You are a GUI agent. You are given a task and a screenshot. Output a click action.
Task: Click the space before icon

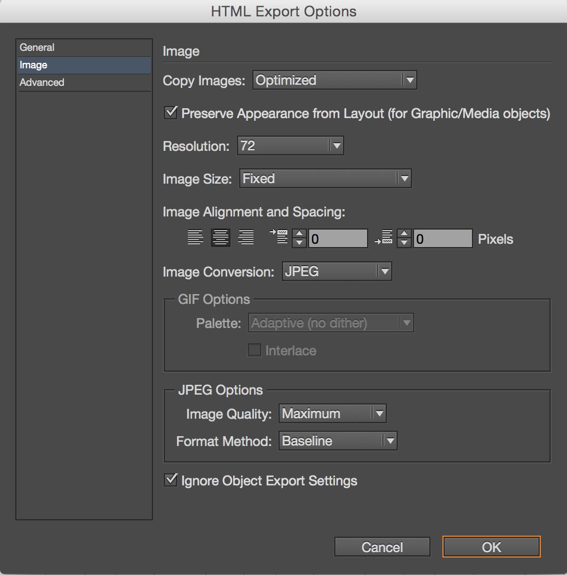click(279, 237)
